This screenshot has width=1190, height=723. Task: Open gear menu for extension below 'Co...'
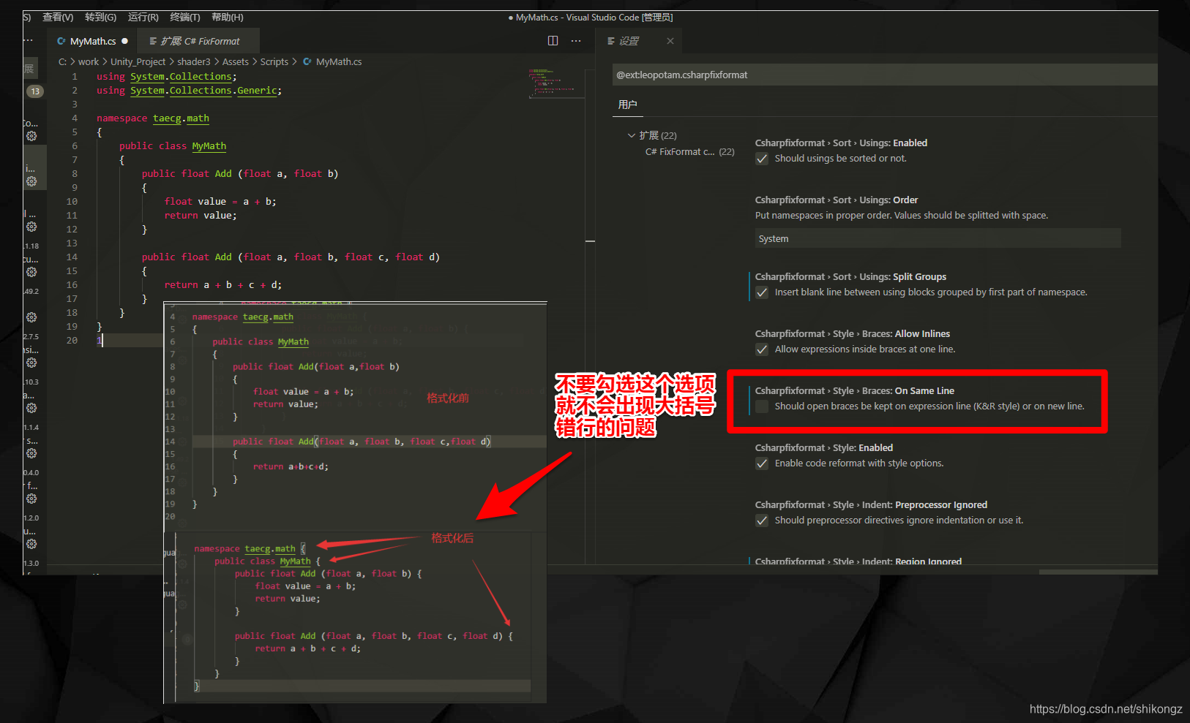click(x=31, y=136)
